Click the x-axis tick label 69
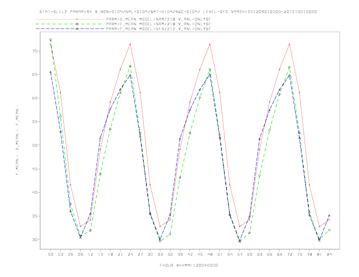Viewport: 359px width, 277px height. 280,254
